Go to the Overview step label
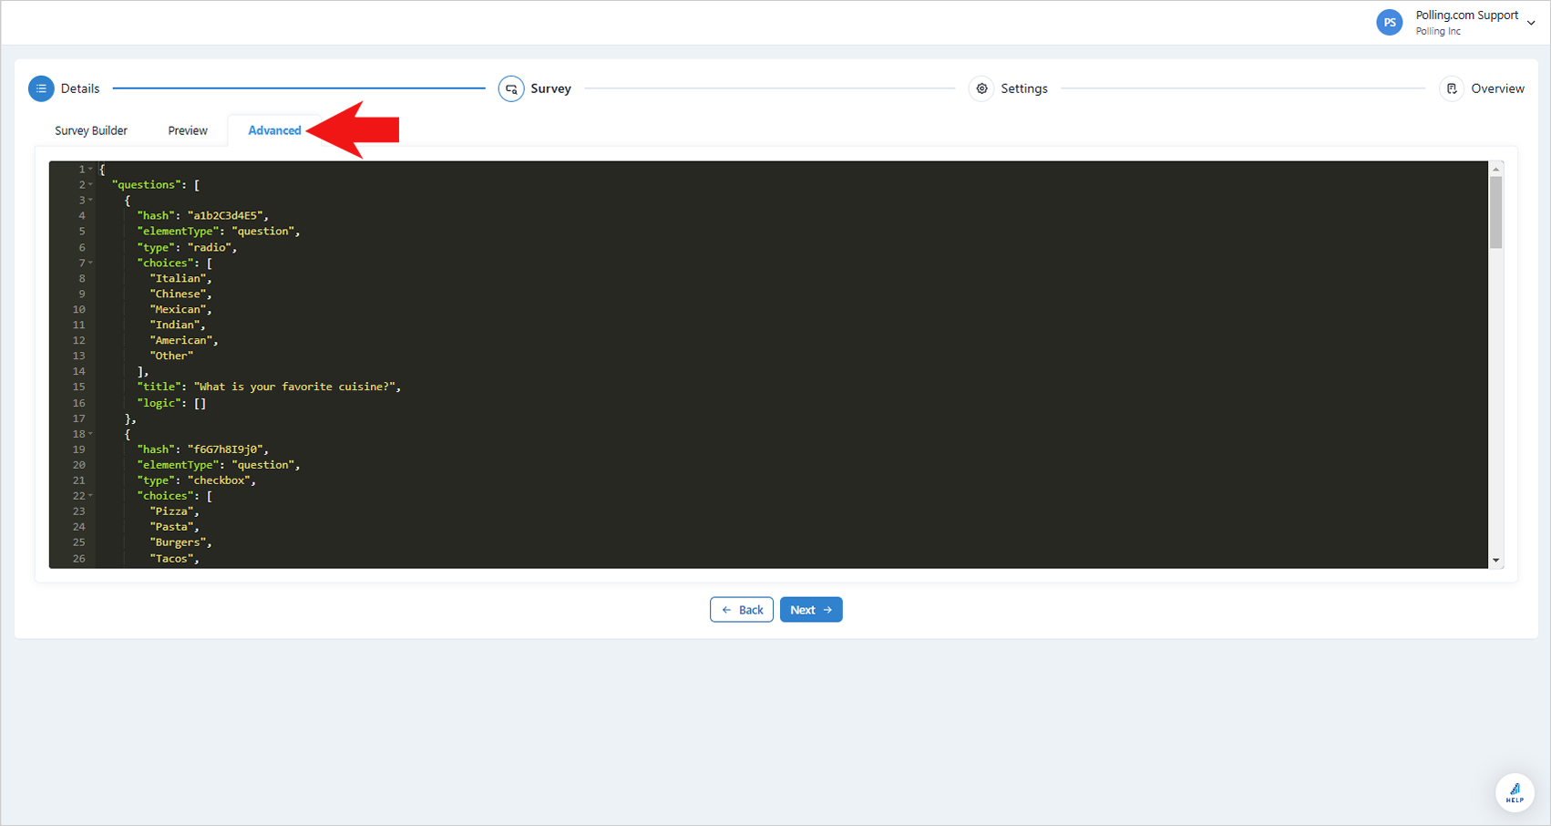The width and height of the screenshot is (1551, 826). pos(1497,88)
